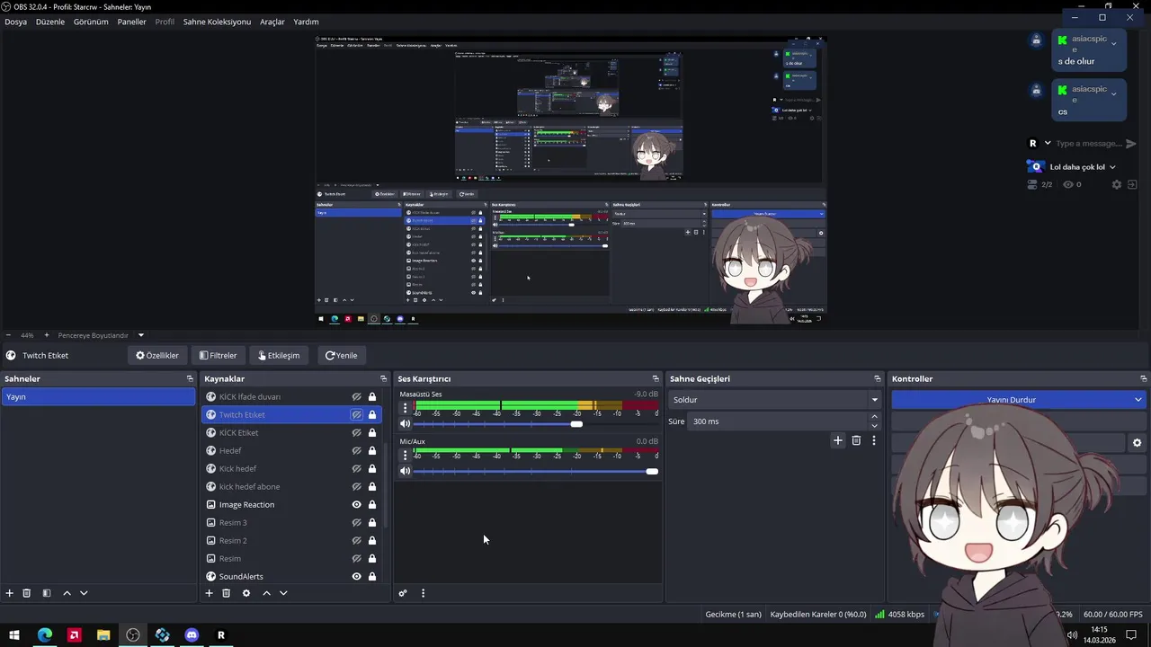The height and width of the screenshot is (647, 1151).
Task: Delete selected source with trash icon
Action: point(227,593)
